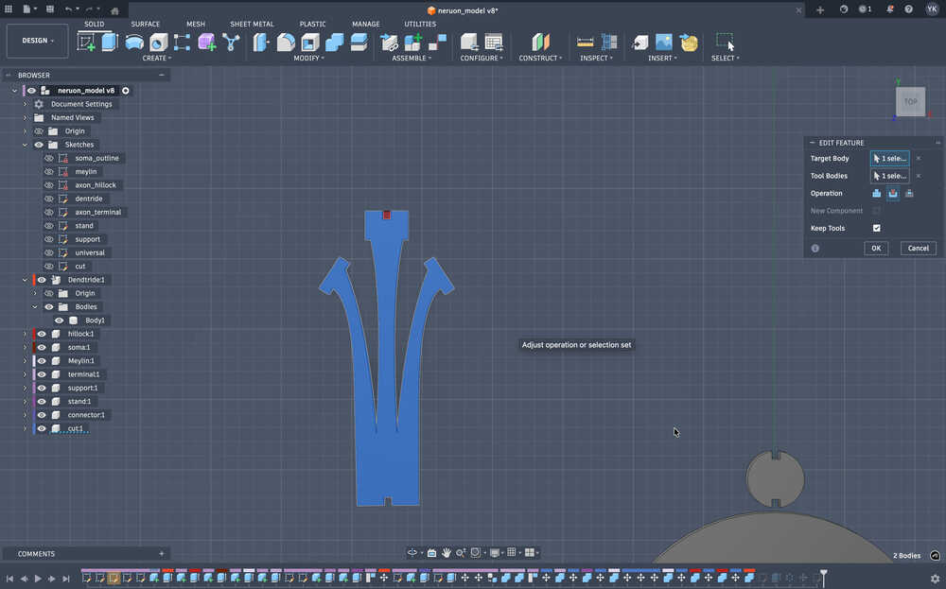Select the Hole tool
The image size is (946, 589).
click(x=158, y=43)
